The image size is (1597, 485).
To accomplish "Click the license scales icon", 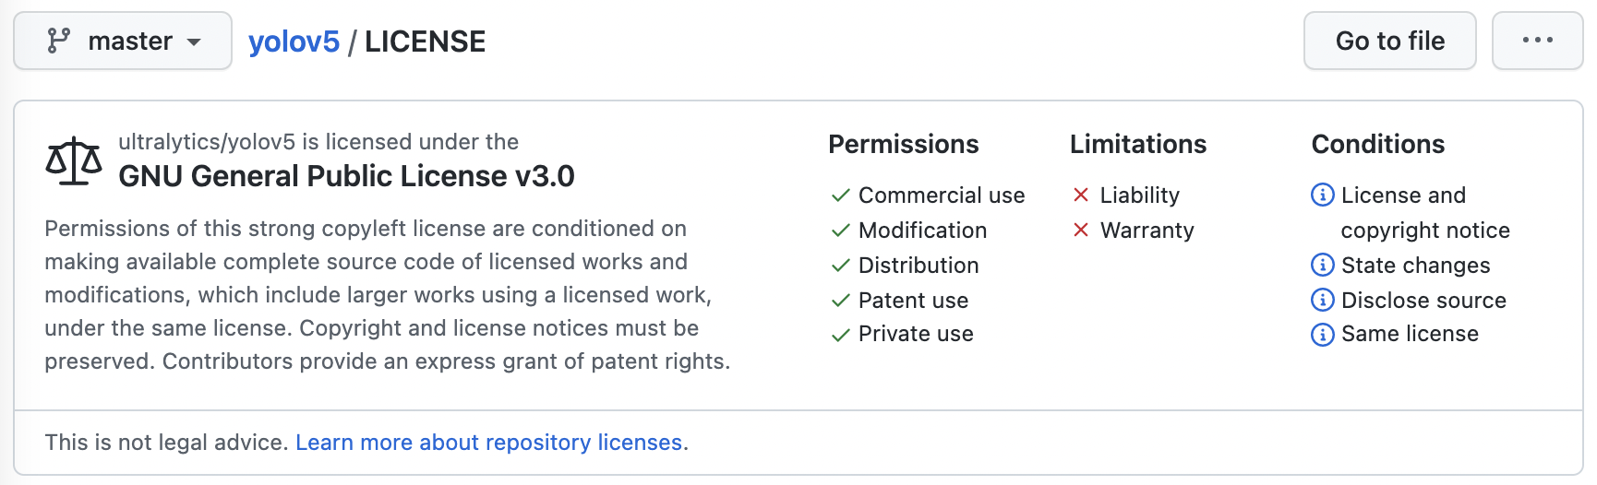I will (74, 162).
